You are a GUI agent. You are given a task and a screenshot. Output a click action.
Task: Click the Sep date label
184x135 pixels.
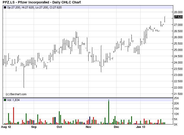[34, 127]
